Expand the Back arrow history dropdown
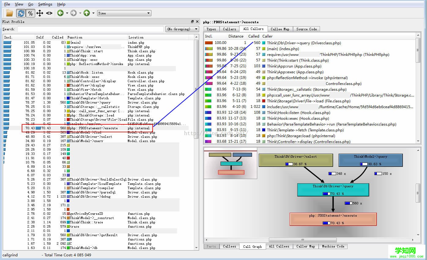 tap(67, 13)
